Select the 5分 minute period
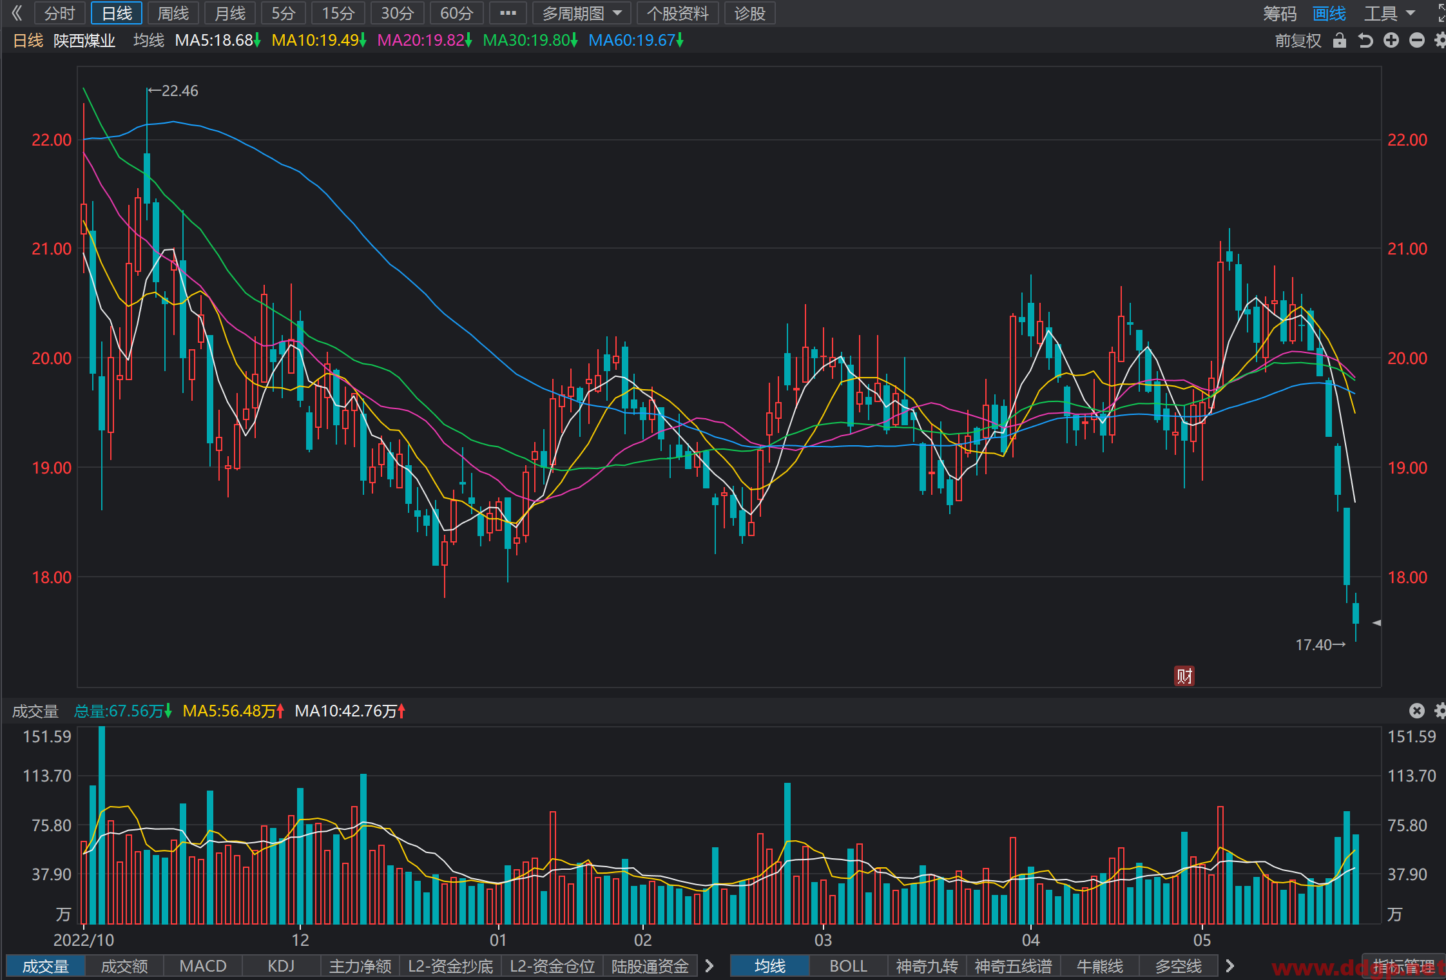The height and width of the screenshot is (980, 1446). point(284,13)
